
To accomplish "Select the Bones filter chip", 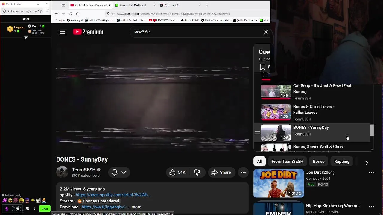I will [319, 161].
